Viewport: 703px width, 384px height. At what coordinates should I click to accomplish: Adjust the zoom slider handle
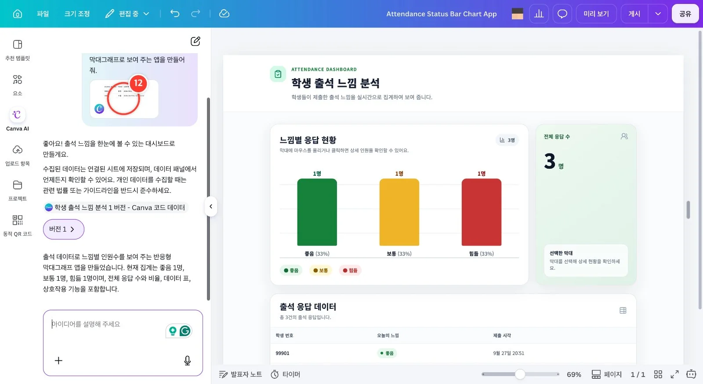click(520, 374)
